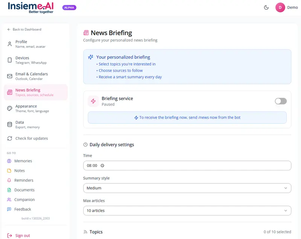Open the Max articles dropdown
This screenshot has height=239, width=301.
tap(187, 210)
